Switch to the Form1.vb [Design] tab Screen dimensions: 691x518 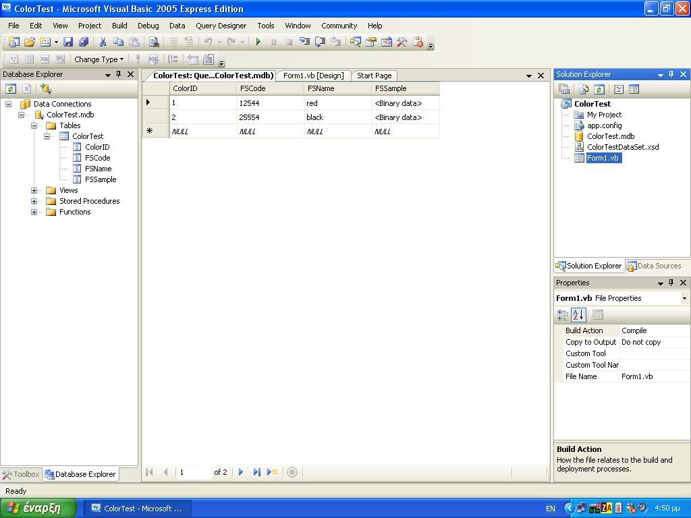(x=313, y=76)
